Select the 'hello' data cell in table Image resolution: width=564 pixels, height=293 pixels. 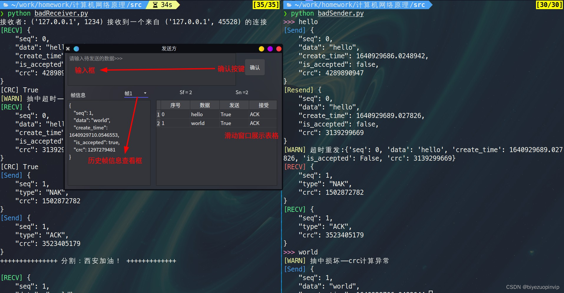click(x=205, y=114)
